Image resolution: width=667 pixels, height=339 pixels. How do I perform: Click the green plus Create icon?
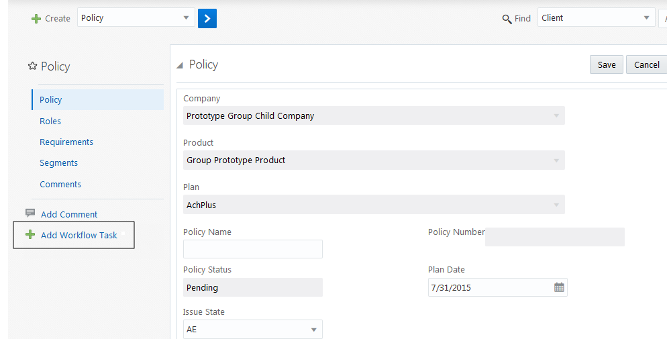[36, 19]
